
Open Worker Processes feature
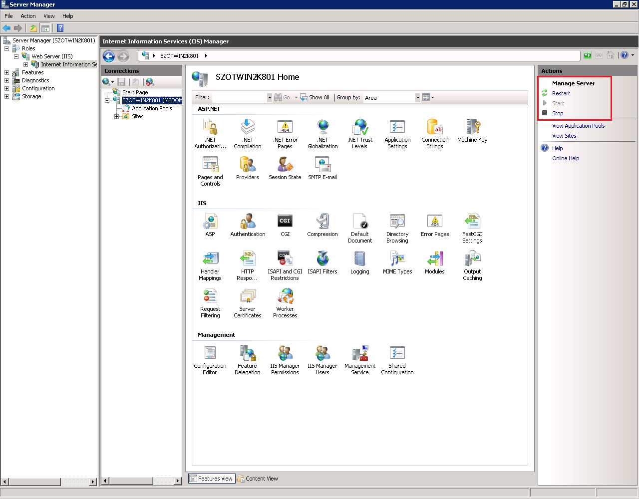pyautogui.click(x=285, y=302)
